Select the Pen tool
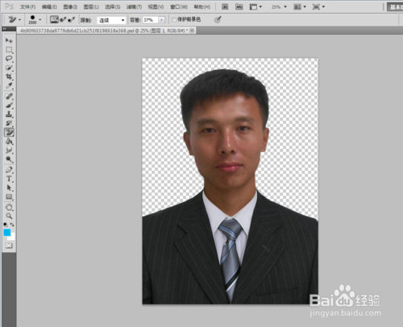The height and width of the screenshot is (327, 403). point(9,170)
